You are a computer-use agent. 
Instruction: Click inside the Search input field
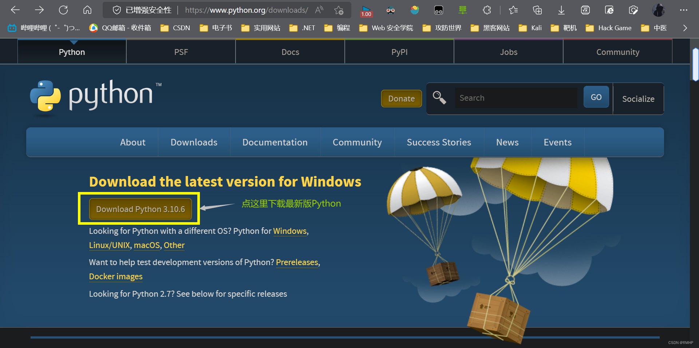point(516,98)
